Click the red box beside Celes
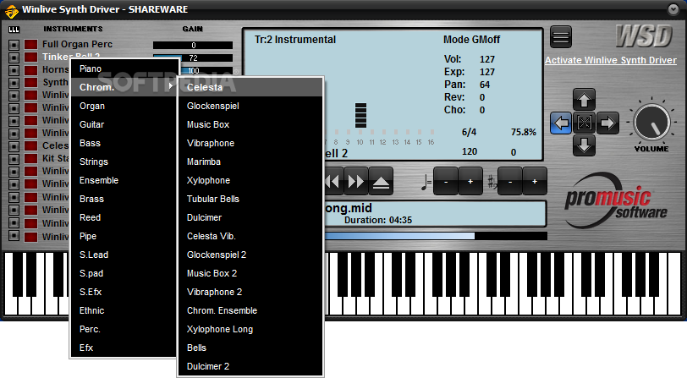Viewport: 687px width, 378px height. pyautogui.click(x=30, y=146)
